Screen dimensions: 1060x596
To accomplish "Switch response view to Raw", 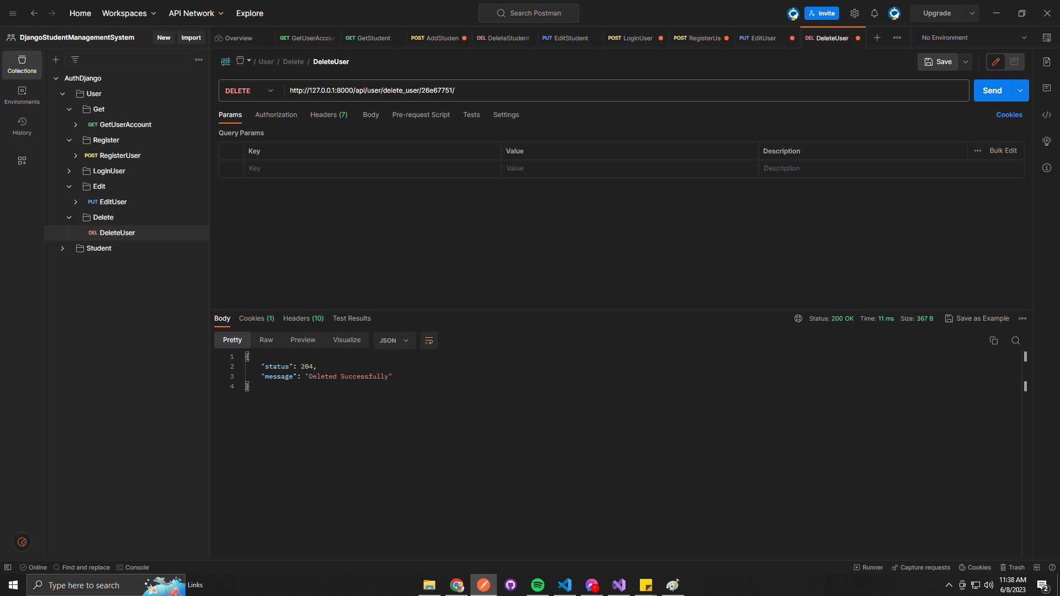I will [266, 340].
